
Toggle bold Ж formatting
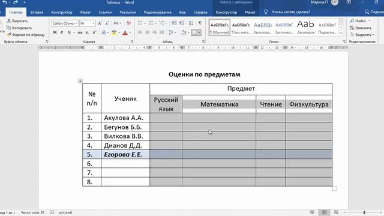point(55,32)
